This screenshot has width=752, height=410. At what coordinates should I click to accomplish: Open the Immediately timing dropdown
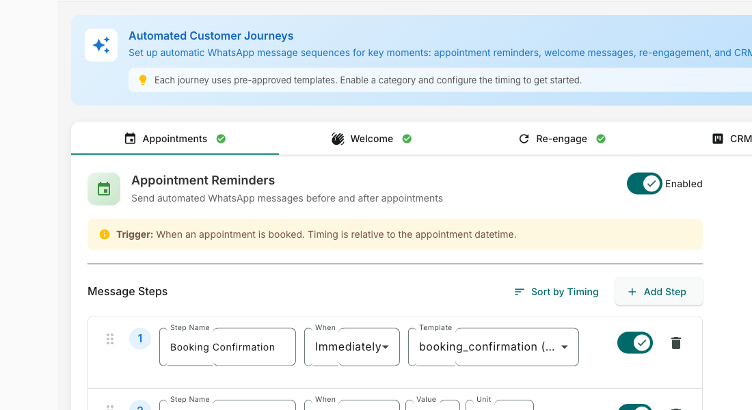coord(351,346)
